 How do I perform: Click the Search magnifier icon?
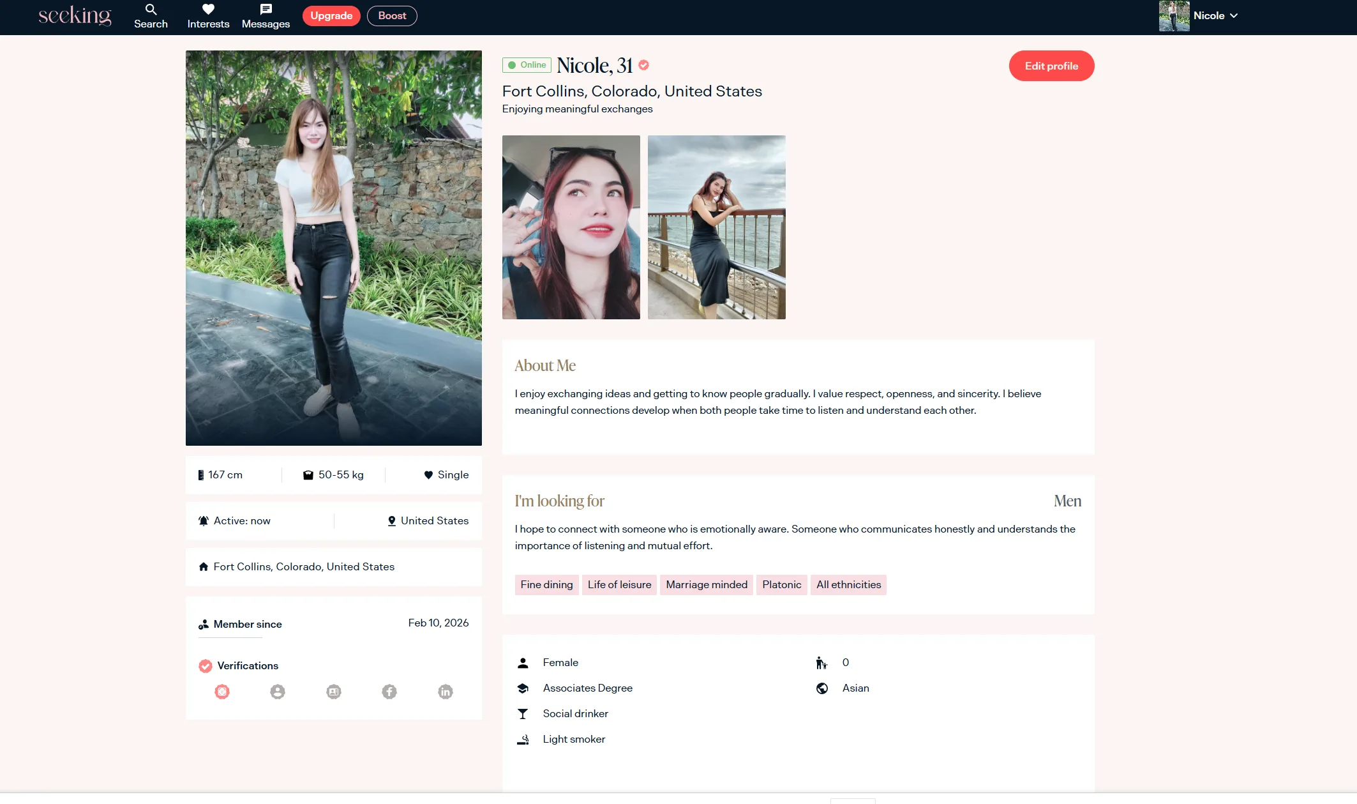[x=151, y=10]
